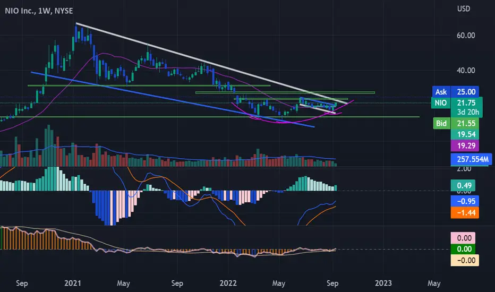The width and height of the screenshot is (495, 292).
Task: Select the NIO 21.75 last price label
Action: tap(457, 102)
